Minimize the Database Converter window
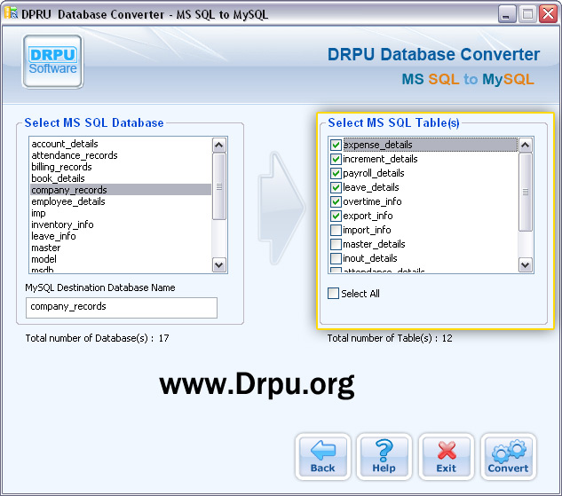562x496 pixels. click(x=506, y=14)
